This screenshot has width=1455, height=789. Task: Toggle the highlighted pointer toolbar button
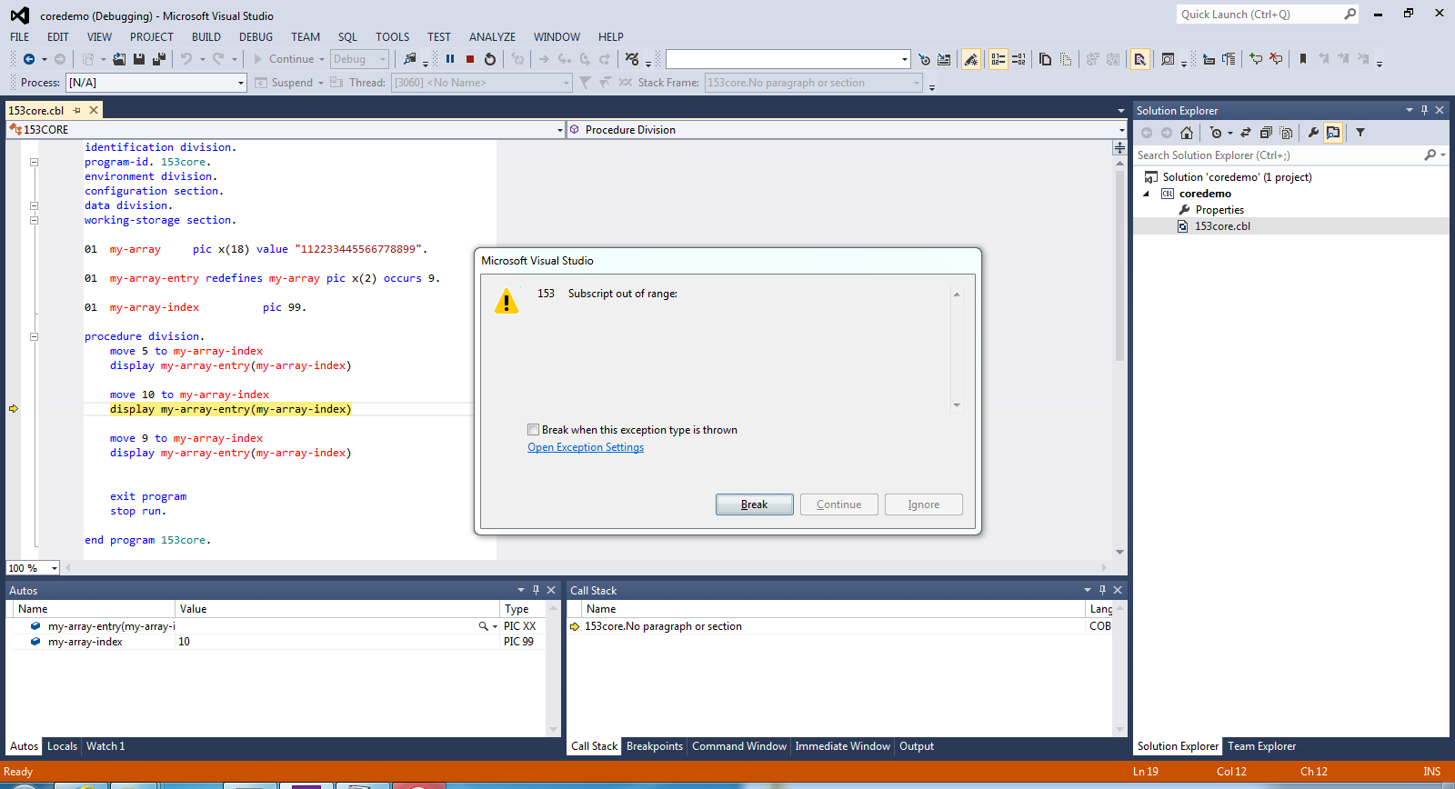coord(1139,59)
